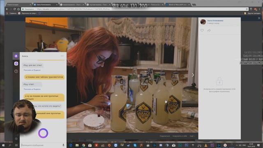Image resolution: width=263 pixels, height=148 pixels.
Task: Focus the Alice message input field
Action: tap(42, 145)
